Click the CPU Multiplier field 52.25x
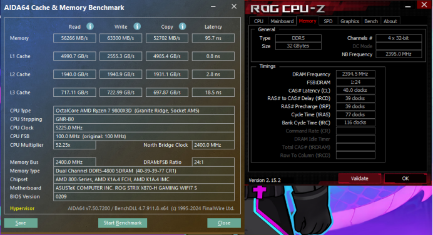The width and height of the screenshot is (433, 235). (74, 145)
